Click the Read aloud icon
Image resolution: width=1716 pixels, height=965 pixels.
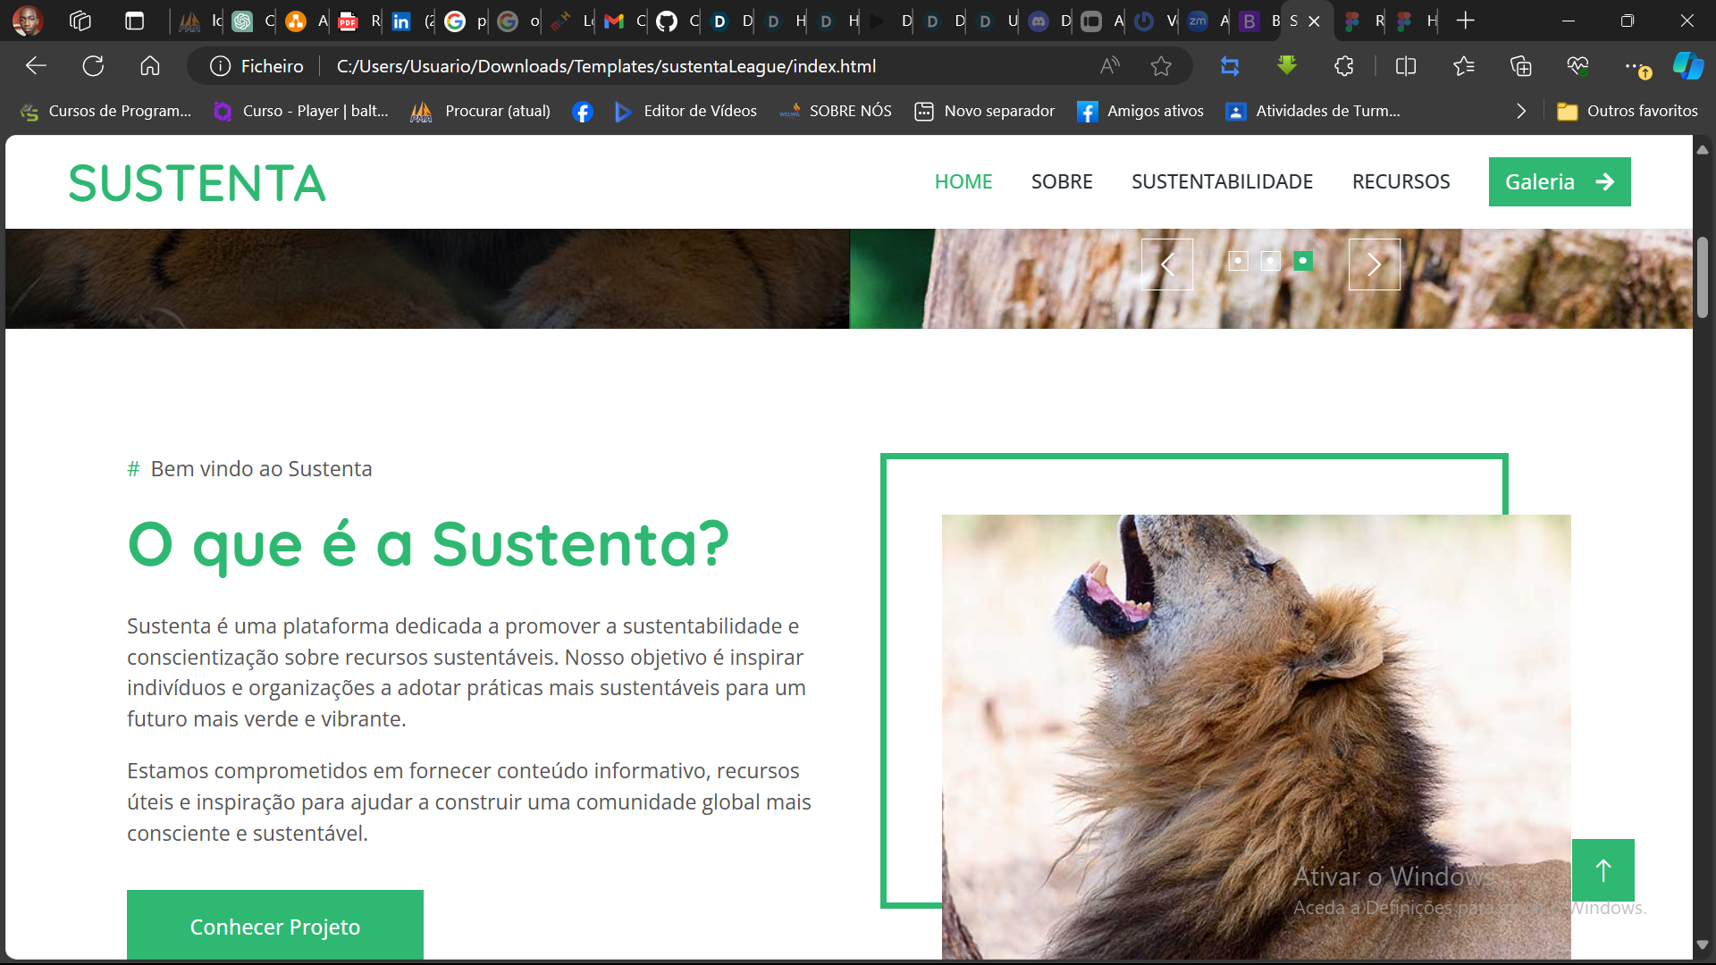click(1109, 66)
